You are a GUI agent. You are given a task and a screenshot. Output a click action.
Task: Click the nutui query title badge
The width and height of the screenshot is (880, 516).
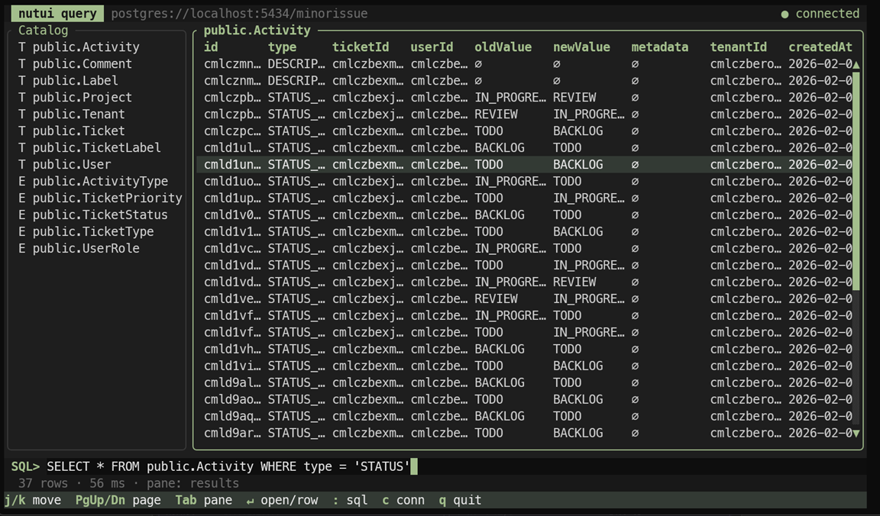(57, 14)
